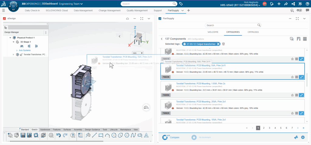The image size is (311, 145).
Task: Click the play experience icon near chat
Action: coord(299,11)
